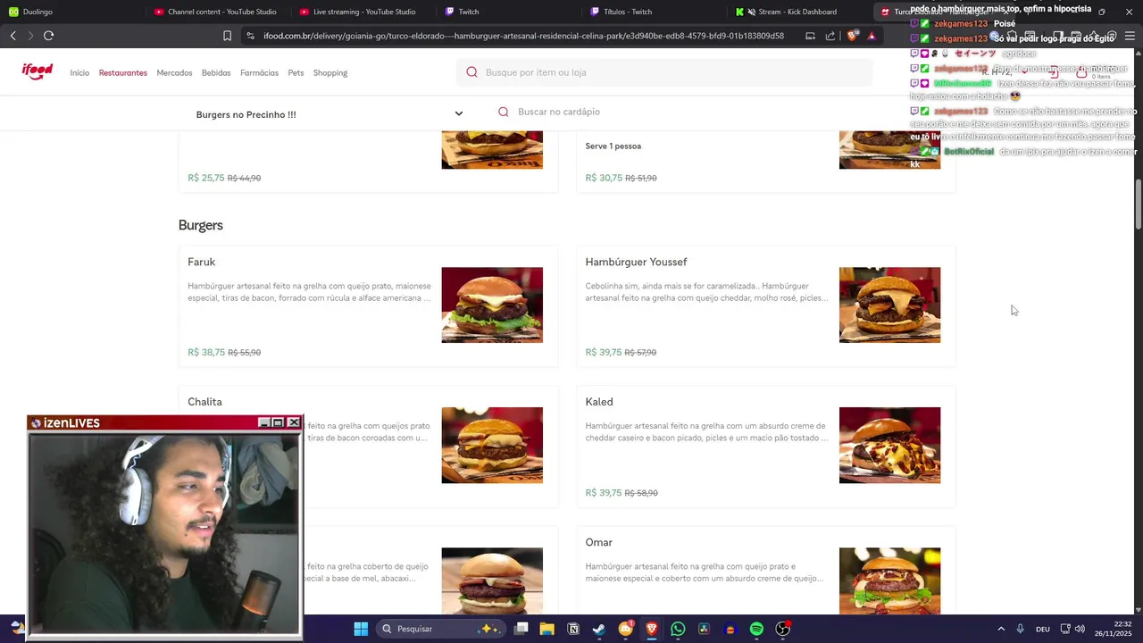Screen dimensions: 1143x643
Task: Open the Faruk burger photo
Action: (x=492, y=305)
